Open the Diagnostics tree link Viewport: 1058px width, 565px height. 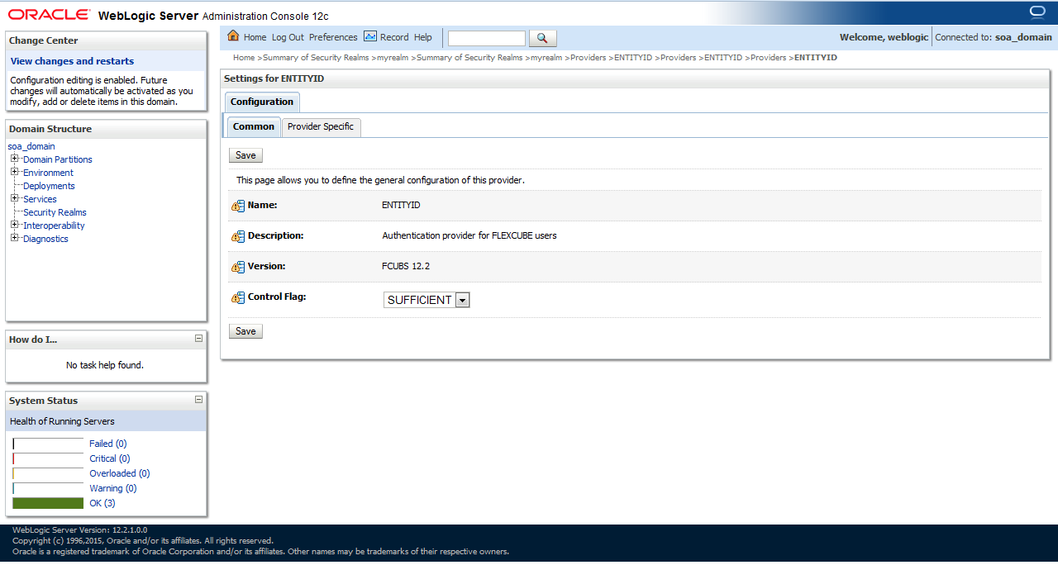pyautogui.click(x=45, y=239)
